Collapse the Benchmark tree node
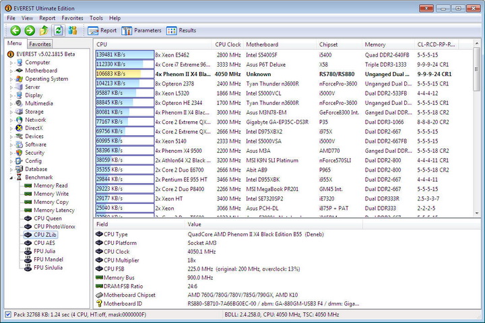This screenshot has height=323, width=485. point(11,178)
